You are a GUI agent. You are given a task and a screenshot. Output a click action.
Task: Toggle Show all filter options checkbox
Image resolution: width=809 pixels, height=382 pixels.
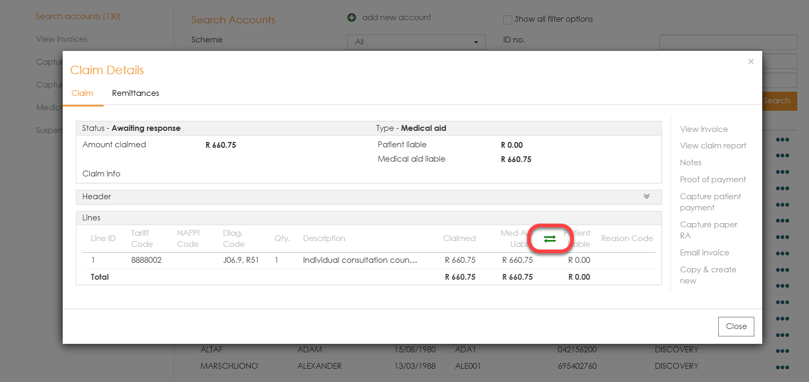coord(507,20)
